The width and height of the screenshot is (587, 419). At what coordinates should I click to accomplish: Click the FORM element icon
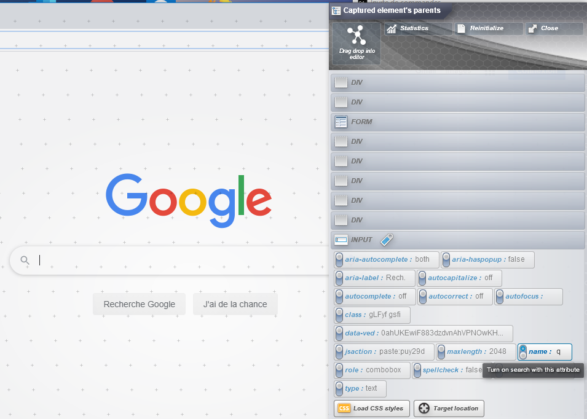(x=341, y=122)
